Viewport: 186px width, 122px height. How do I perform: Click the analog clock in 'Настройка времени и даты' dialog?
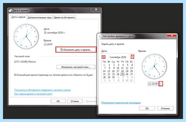[154, 66]
